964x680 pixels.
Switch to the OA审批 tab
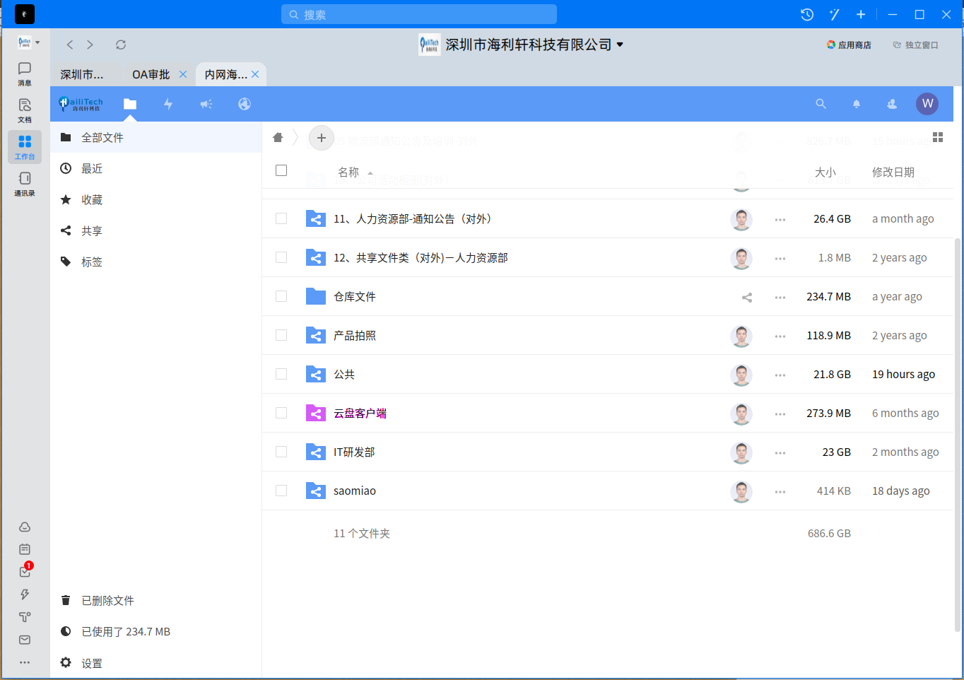pyautogui.click(x=151, y=74)
